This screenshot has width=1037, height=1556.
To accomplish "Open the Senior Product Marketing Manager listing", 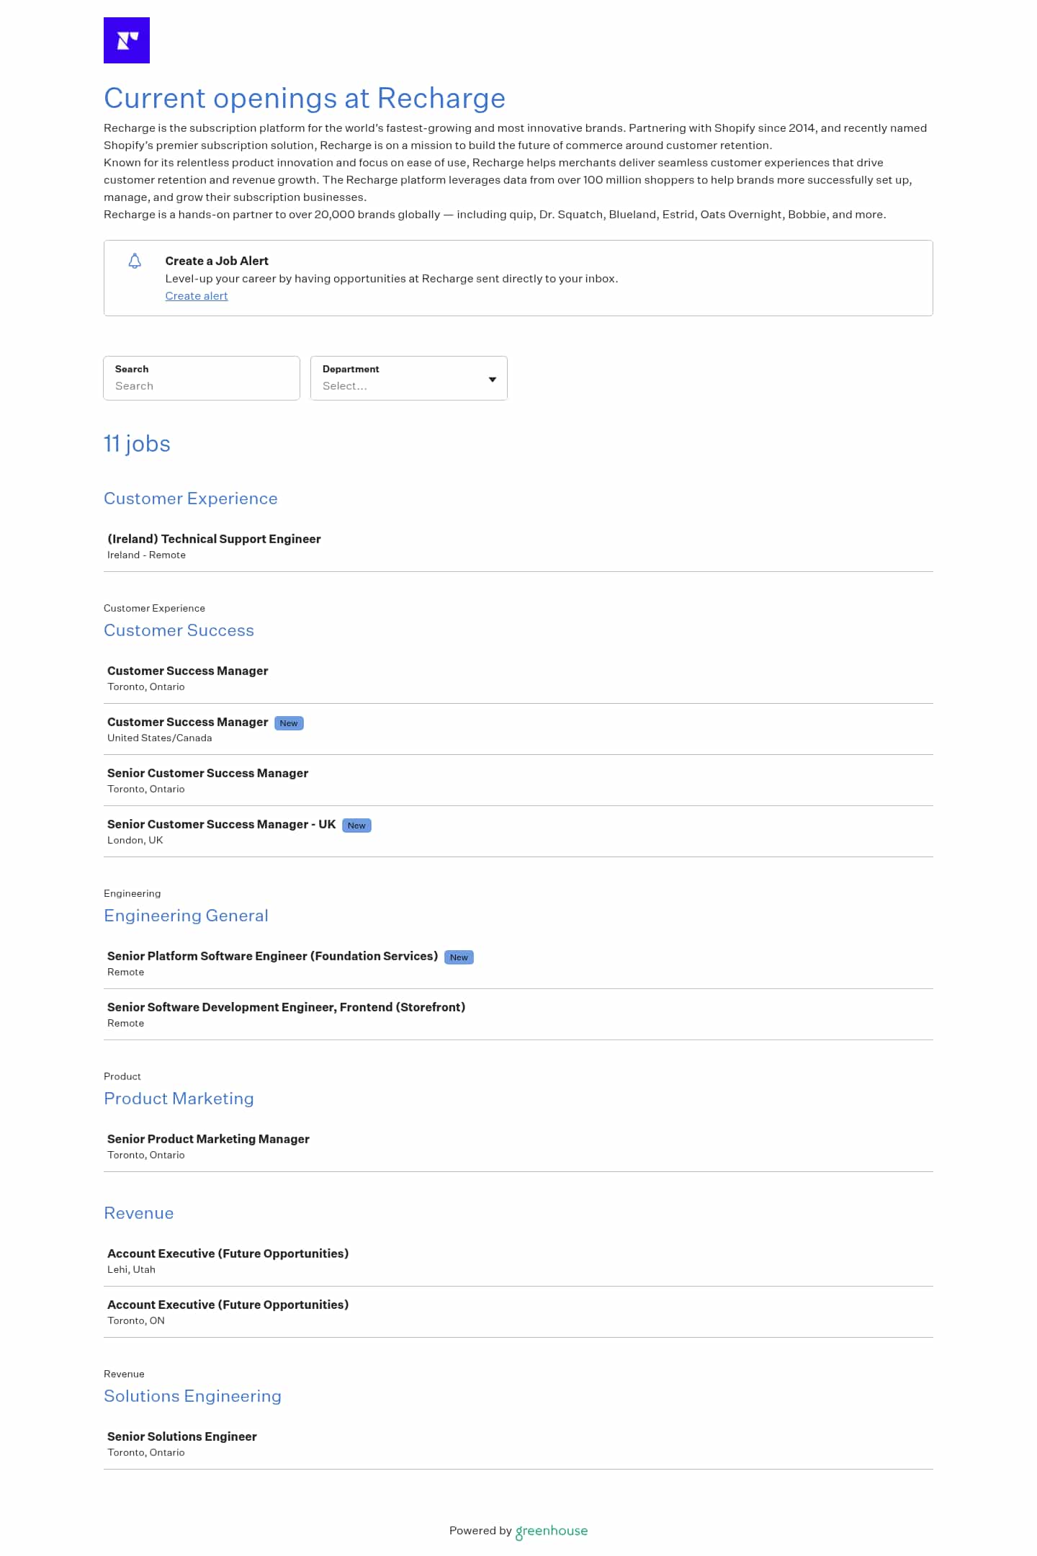I will click(x=208, y=1139).
